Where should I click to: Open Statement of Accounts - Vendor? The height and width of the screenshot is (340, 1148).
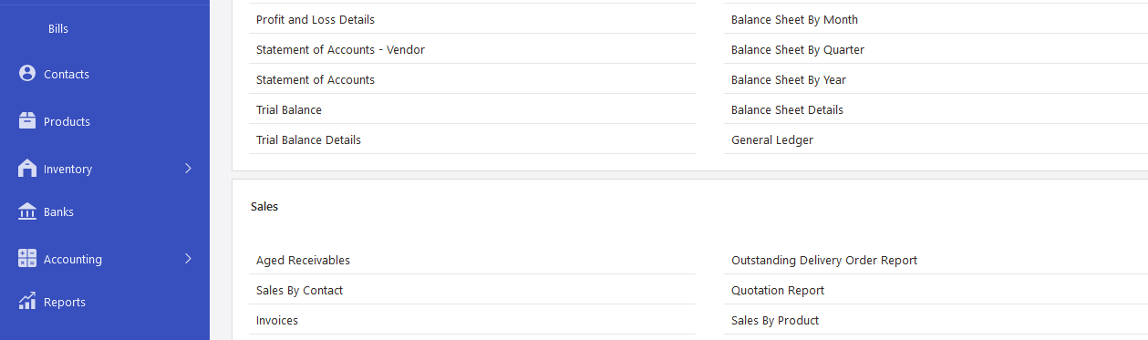(x=340, y=49)
